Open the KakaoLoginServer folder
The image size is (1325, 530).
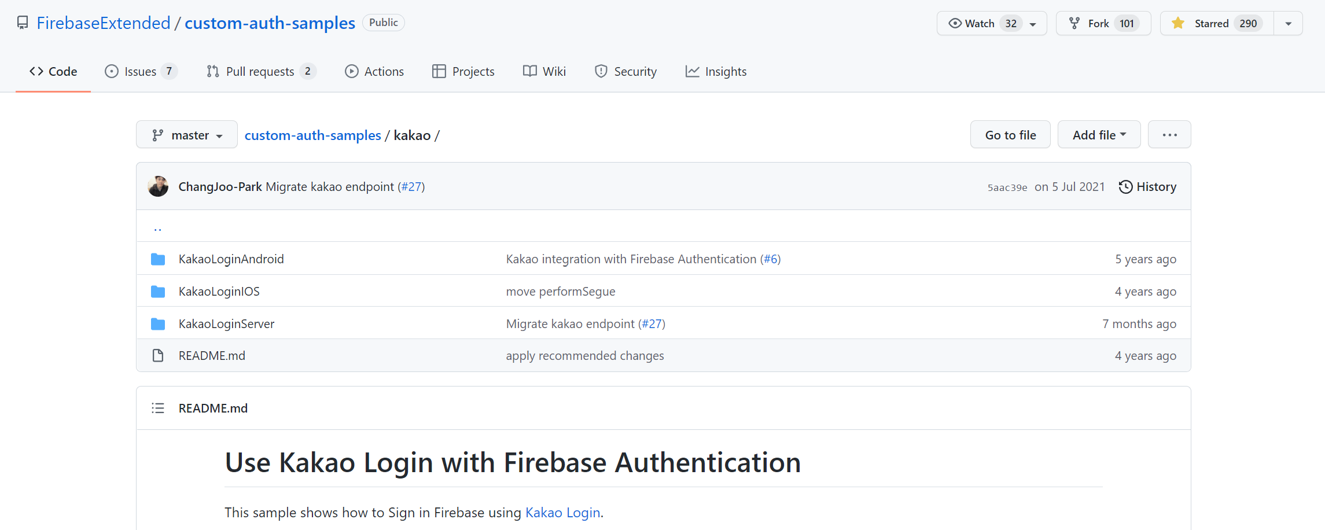coord(226,324)
